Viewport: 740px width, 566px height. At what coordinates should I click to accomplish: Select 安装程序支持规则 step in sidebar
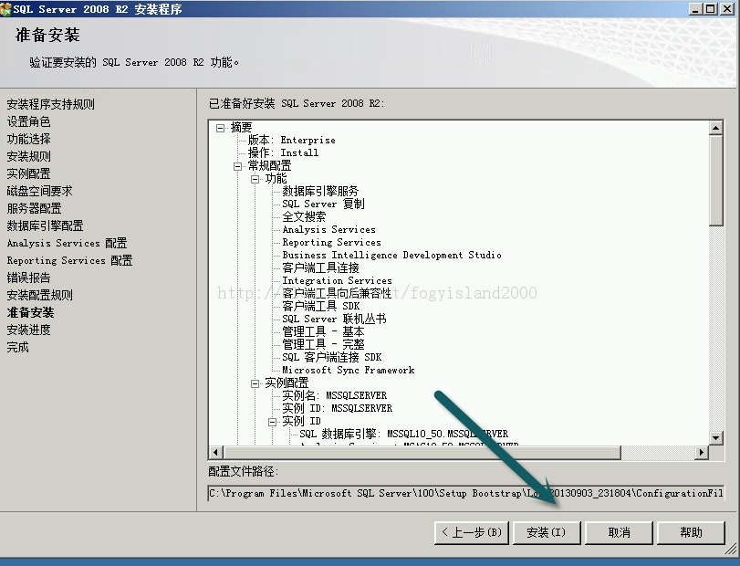[x=50, y=104]
